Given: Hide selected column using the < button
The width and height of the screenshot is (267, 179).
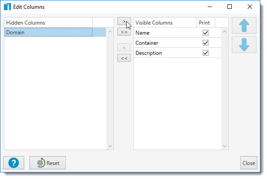Looking at the screenshot, I should click(124, 47).
